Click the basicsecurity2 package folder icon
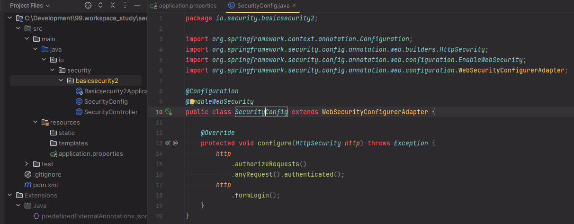 pos(70,81)
